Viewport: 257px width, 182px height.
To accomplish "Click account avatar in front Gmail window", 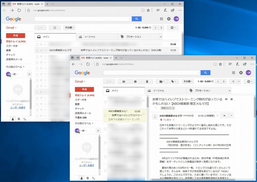I will tap(248, 73).
